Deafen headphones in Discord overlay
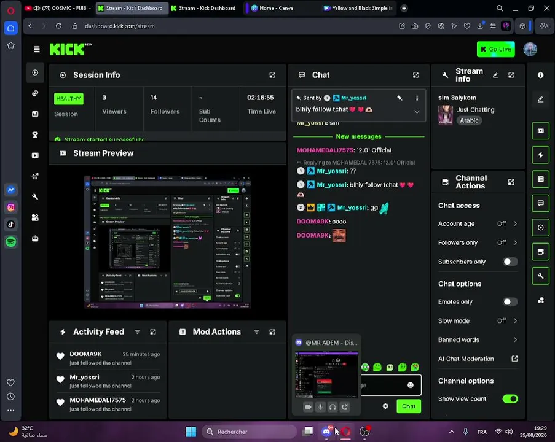 click(333, 407)
